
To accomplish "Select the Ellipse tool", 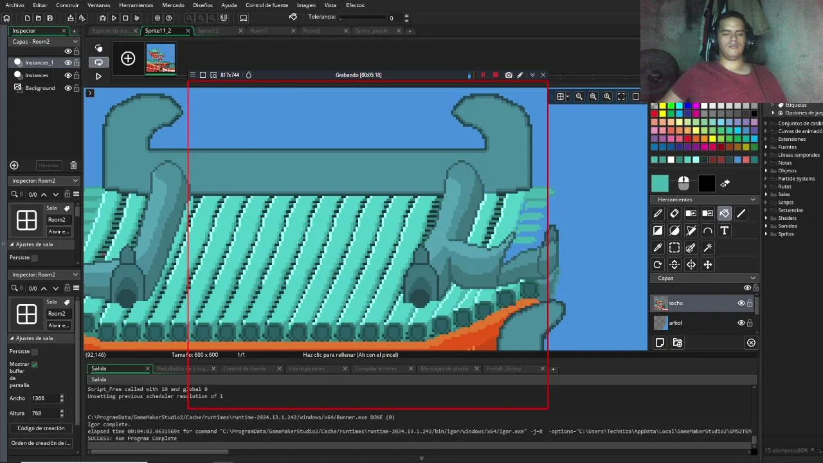I will (x=674, y=230).
